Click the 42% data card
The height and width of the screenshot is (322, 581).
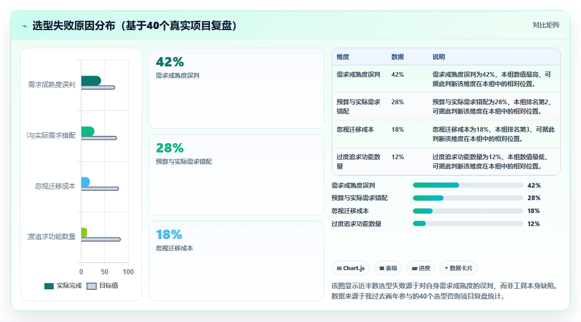pos(237,88)
